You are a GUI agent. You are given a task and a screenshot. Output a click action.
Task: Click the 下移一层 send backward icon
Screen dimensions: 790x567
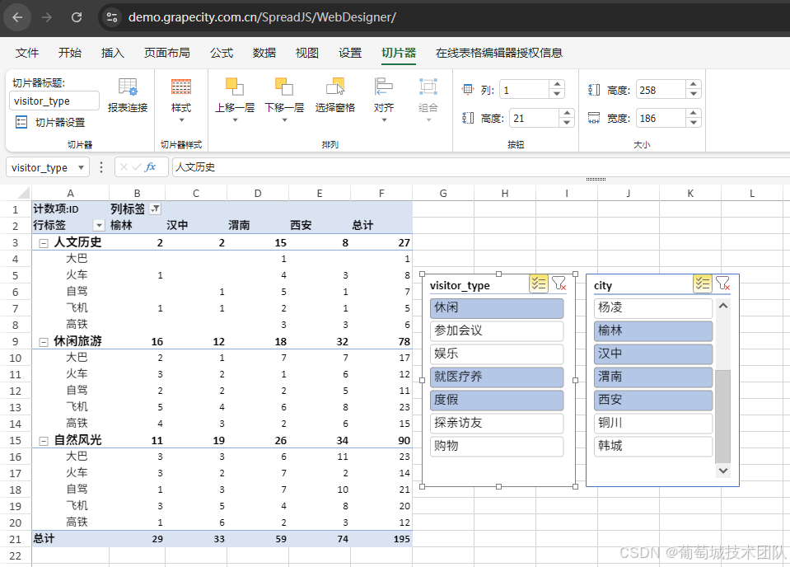click(283, 87)
